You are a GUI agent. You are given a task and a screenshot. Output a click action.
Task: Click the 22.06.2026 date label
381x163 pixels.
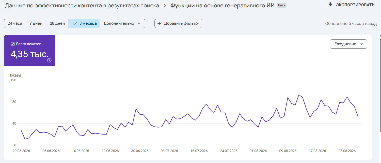coord(110,151)
